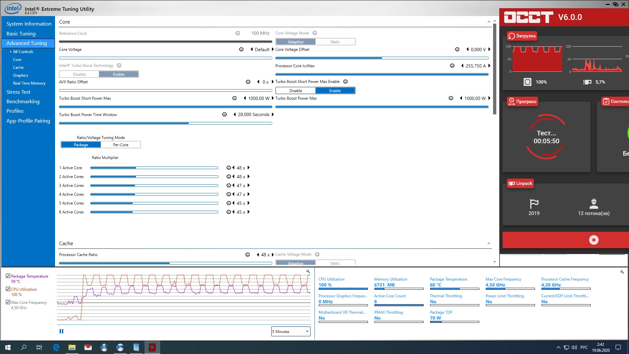
Task: Switch Ratio/Voltage Tuning Mode to Per-Core
Action: tap(121, 145)
